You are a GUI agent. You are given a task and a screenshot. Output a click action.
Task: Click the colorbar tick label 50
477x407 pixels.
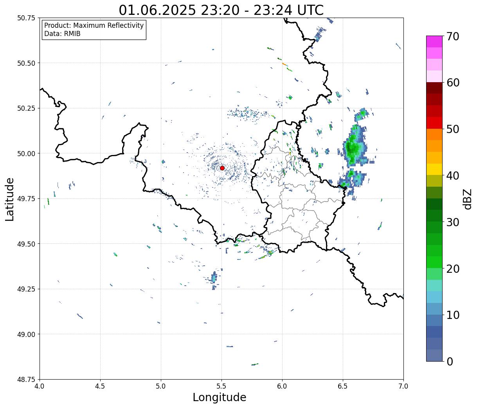tap(453, 129)
